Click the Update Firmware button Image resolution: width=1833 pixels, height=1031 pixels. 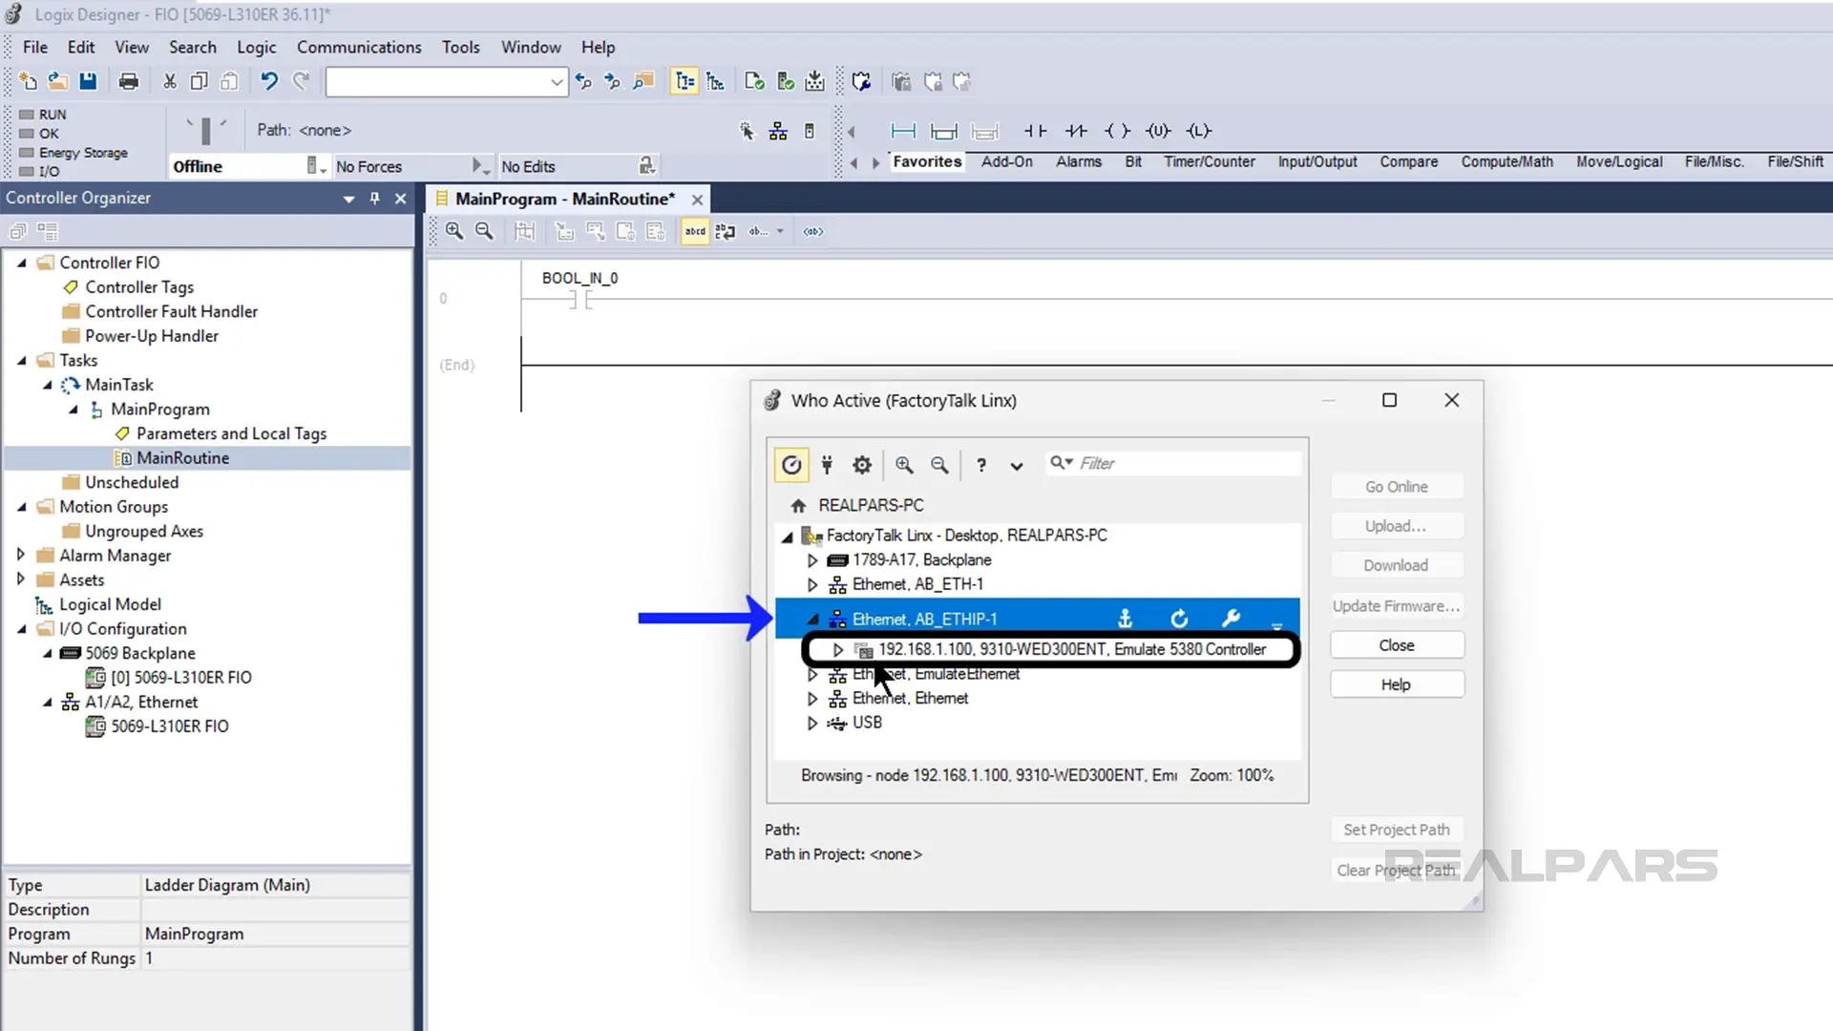pos(1396,606)
